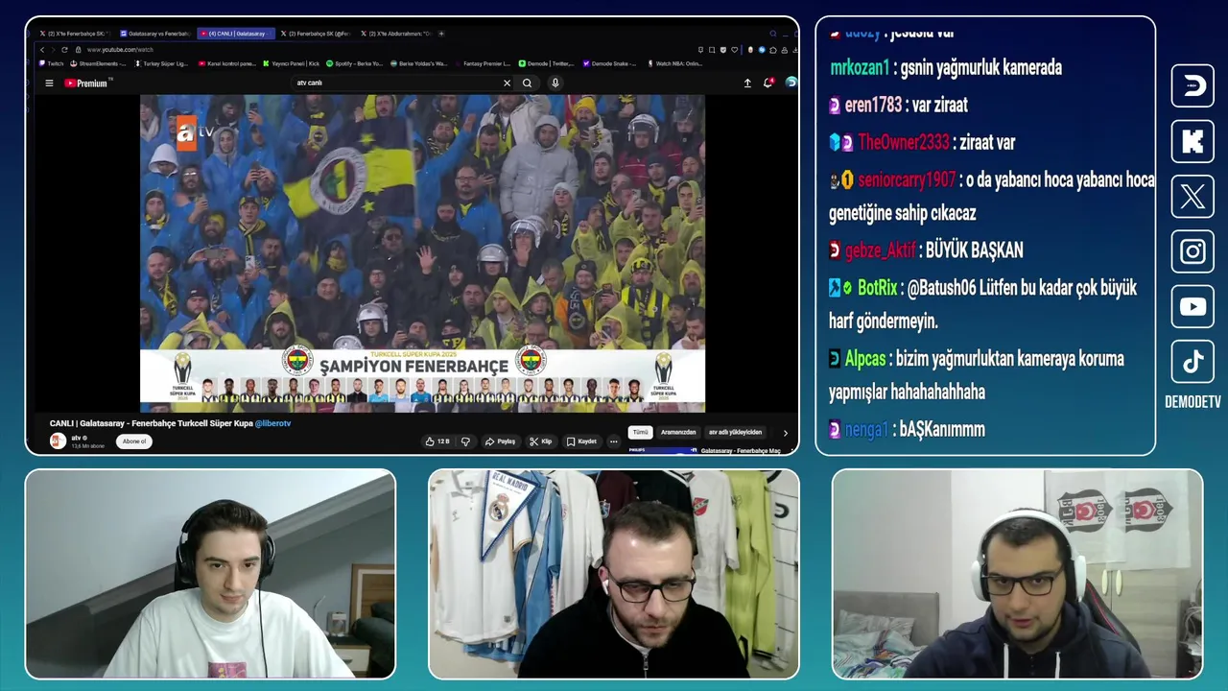Open the Fantasy Premier L... bookmark
The height and width of the screenshot is (691, 1228).
482,63
